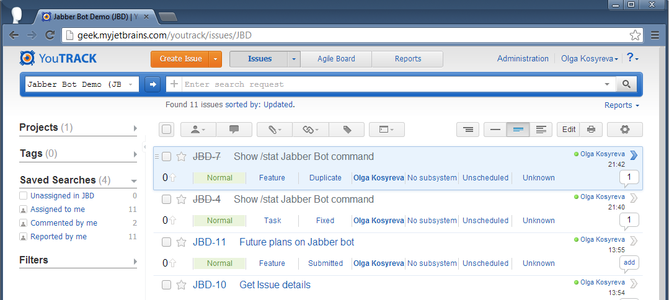
Task: Reload the page with refresh icon
Action: 50,35
